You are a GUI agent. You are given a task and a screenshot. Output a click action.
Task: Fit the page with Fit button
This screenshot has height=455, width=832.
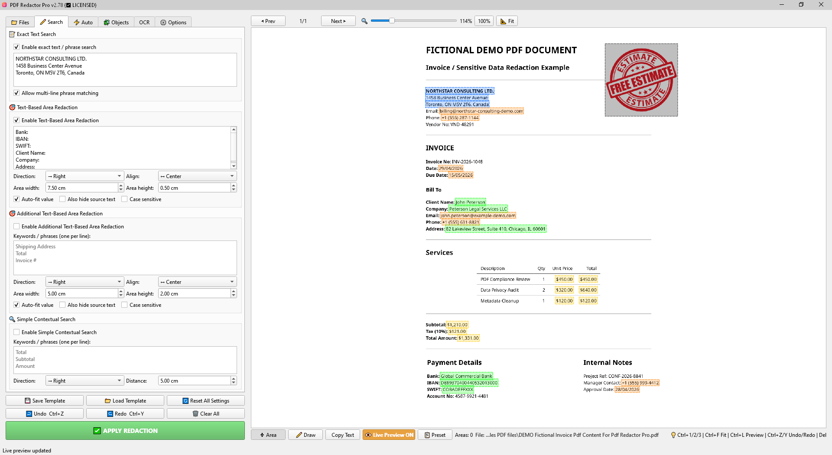pyautogui.click(x=507, y=21)
